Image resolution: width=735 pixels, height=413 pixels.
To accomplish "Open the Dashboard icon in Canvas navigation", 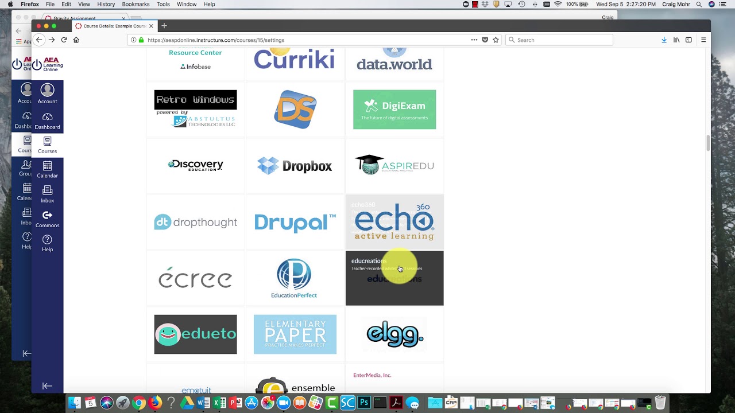I will 47,121.
